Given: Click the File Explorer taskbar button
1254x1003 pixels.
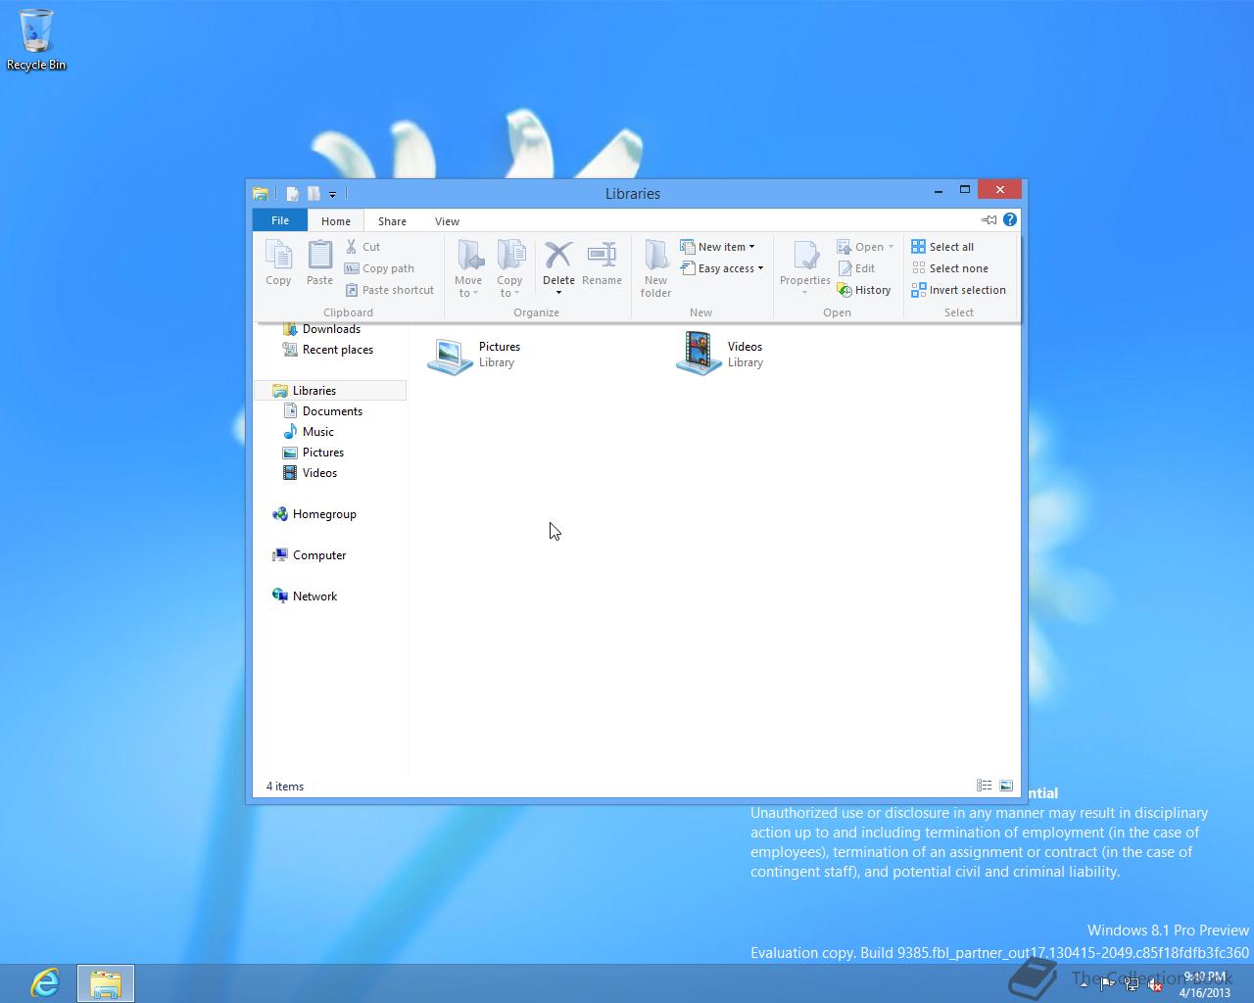Looking at the screenshot, I should 105,983.
